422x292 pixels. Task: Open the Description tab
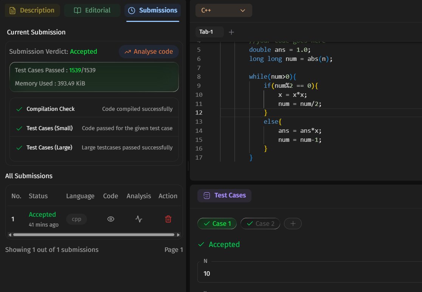click(x=32, y=11)
